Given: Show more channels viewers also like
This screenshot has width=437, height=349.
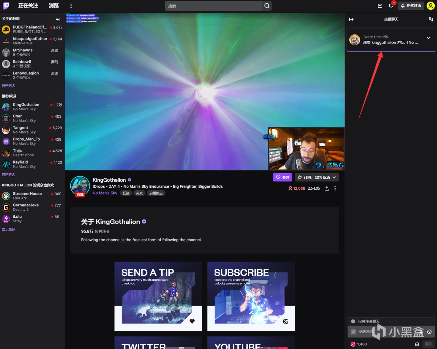Looking at the screenshot, I should point(9,229).
